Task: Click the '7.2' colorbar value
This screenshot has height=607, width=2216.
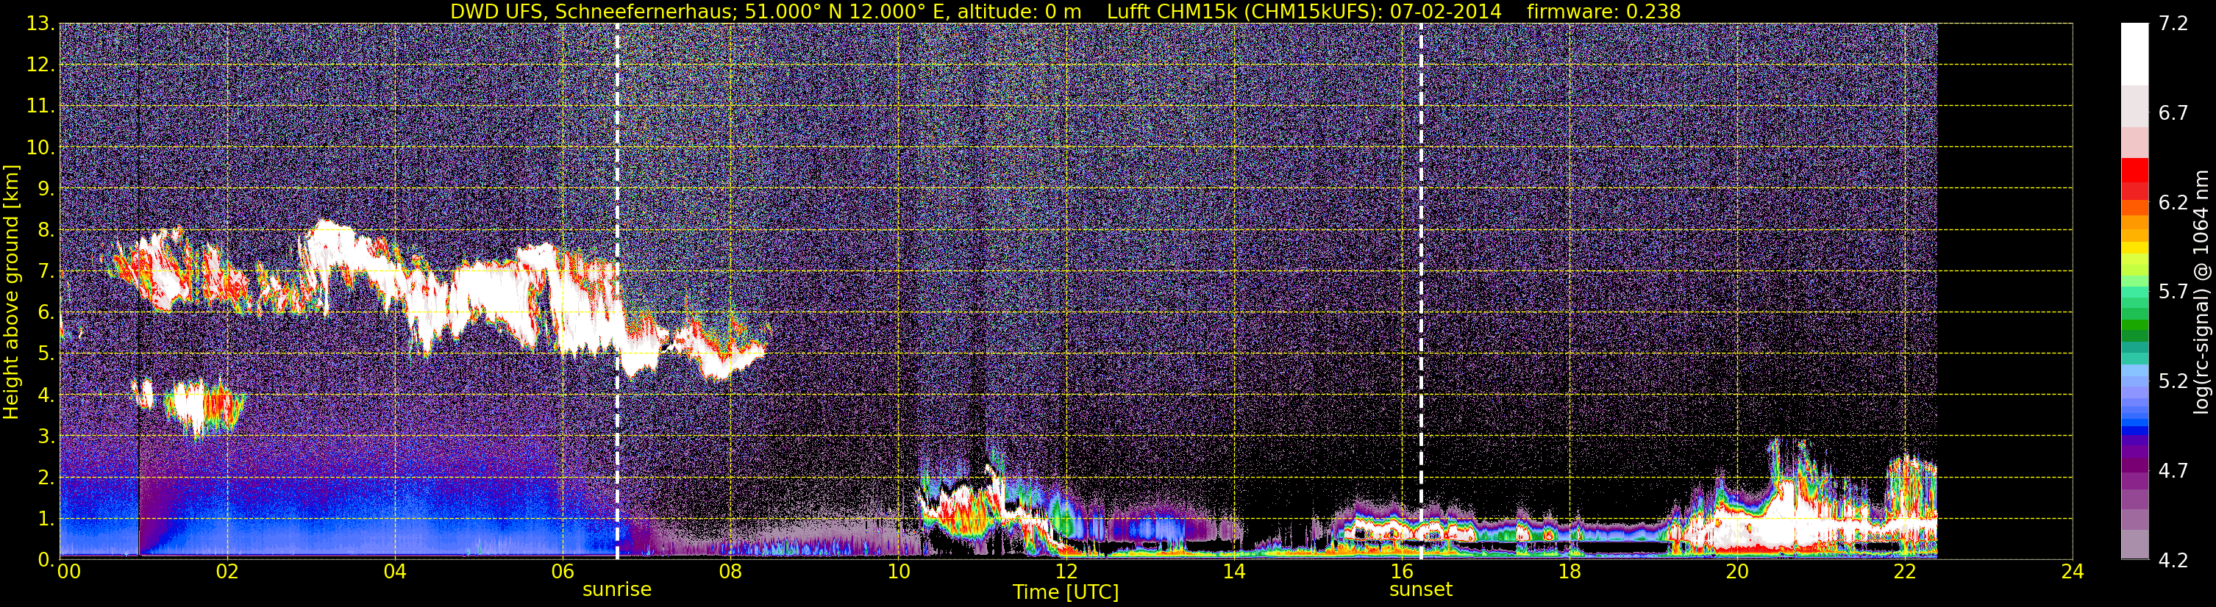Action: (x=2173, y=24)
